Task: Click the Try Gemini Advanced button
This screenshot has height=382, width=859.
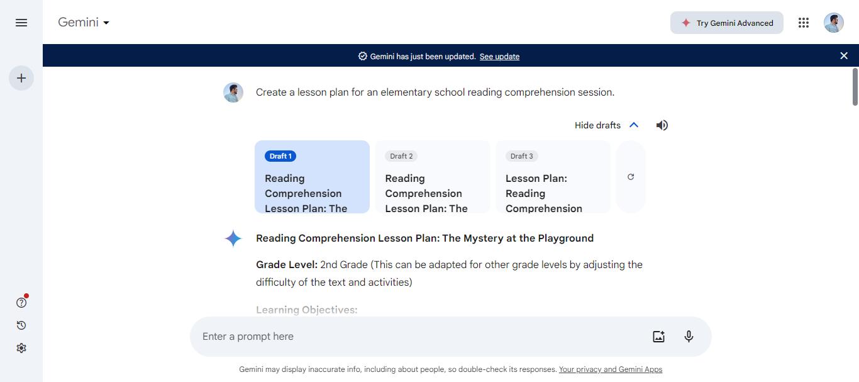Action: 727,23
